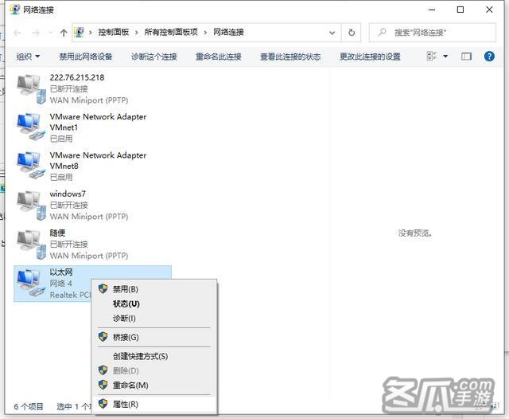Expand the address bar history dropdown
Screen dimensions: 509x419
point(332,33)
